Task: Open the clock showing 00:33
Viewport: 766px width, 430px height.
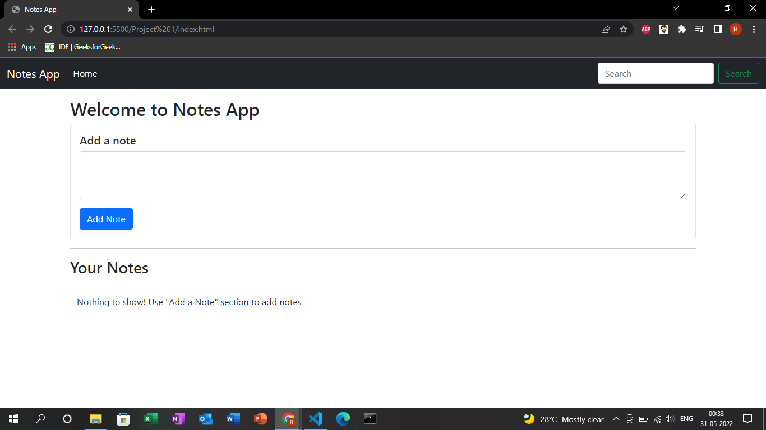Action: (716, 419)
